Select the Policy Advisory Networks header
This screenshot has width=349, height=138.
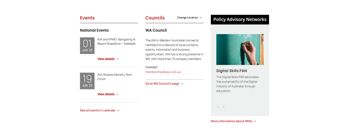[240, 20]
